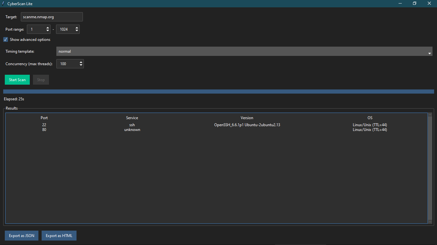The image size is (437, 245).
Task: Click the Port column header
Action: [44, 118]
